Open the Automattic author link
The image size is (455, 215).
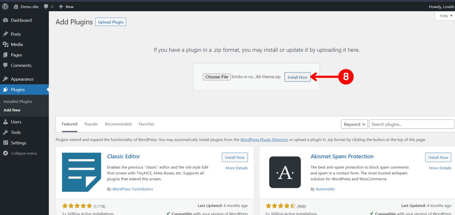pyautogui.click(x=325, y=189)
